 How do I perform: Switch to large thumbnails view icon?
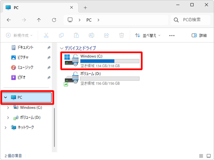click(x=208, y=156)
